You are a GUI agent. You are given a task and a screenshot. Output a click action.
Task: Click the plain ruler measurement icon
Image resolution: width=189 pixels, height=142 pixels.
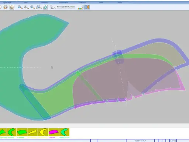(60, 7)
